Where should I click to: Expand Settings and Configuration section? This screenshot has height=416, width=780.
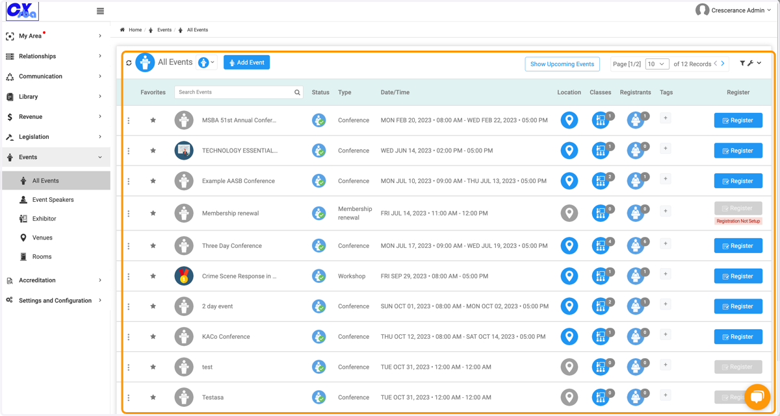click(x=55, y=300)
